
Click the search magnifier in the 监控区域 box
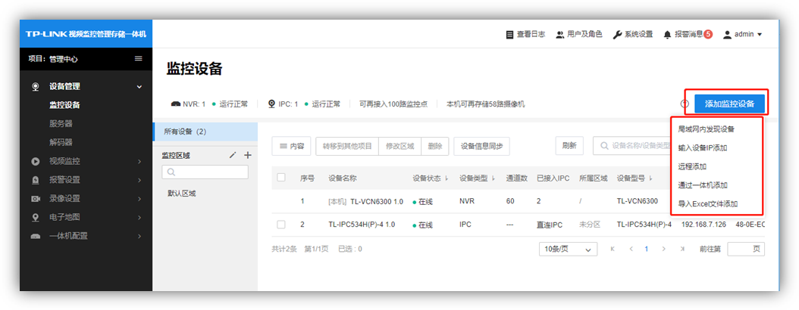pyautogui.click(x=171, y=172)
